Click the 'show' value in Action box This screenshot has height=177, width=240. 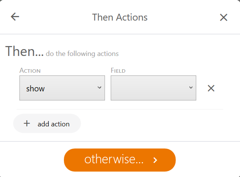point(35,89)
